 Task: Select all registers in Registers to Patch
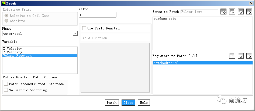coord(240,56)
